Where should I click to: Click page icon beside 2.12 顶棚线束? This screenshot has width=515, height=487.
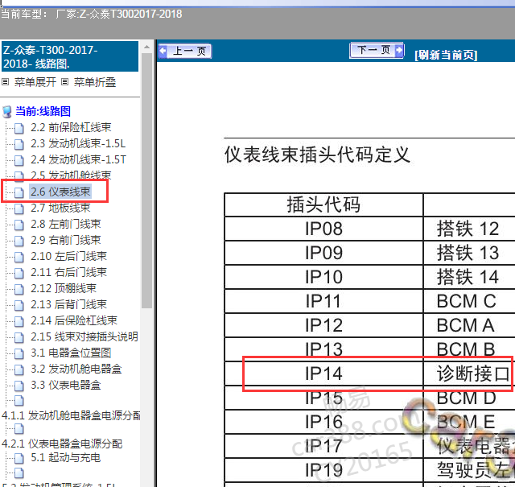click(x=19, y=289)
